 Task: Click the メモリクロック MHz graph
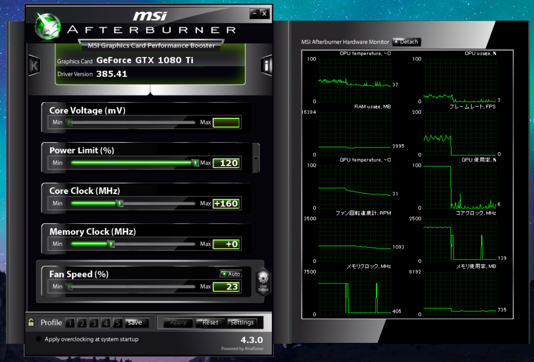coord(355,293)
